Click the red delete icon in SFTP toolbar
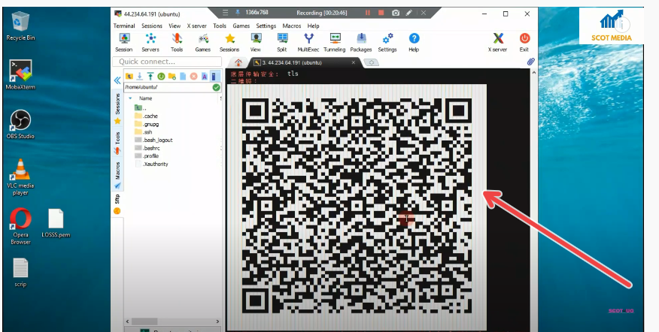Viewport: 659px width, 332px height. pos(194,76)
